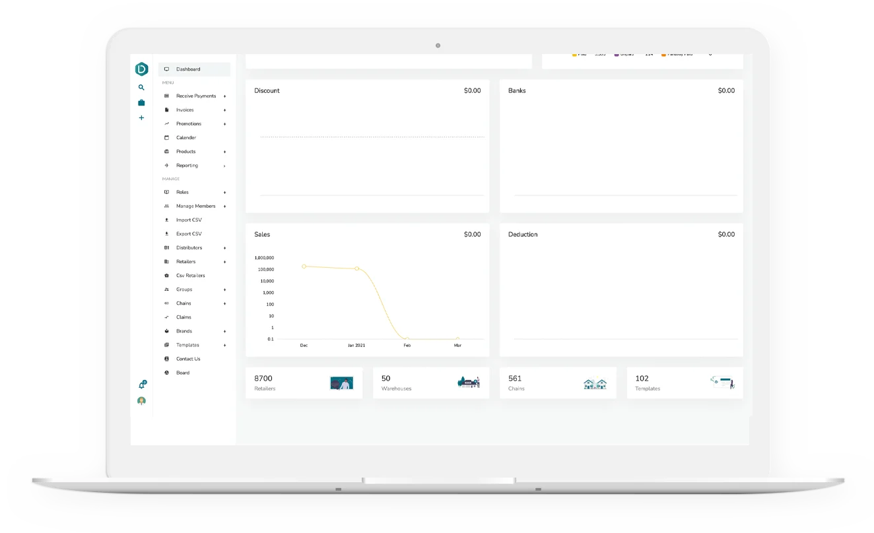The height and width of the screenshot is (533, 874).
Task: Expand the Invoices submenu plus
Action: (x=224, y=110)
